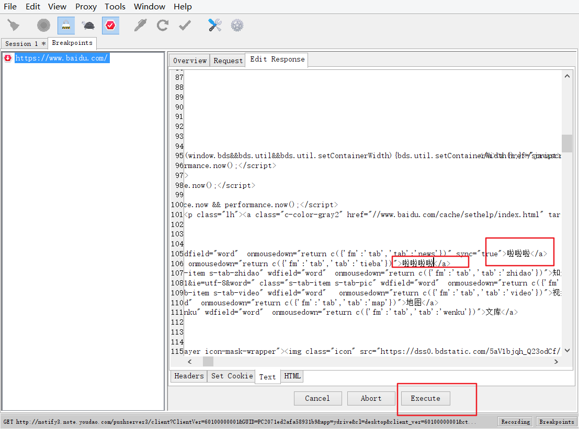The height and width of the screenshot is (429, 579).
Task: Open the Window menu
Action: [x=150, y=7]
